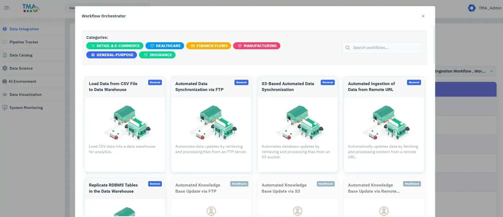
Task: Click the TMA_Admin user avatar
Action: point(471,8)
